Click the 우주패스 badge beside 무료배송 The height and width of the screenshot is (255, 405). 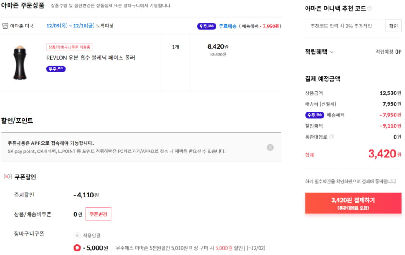click(207, 26)
